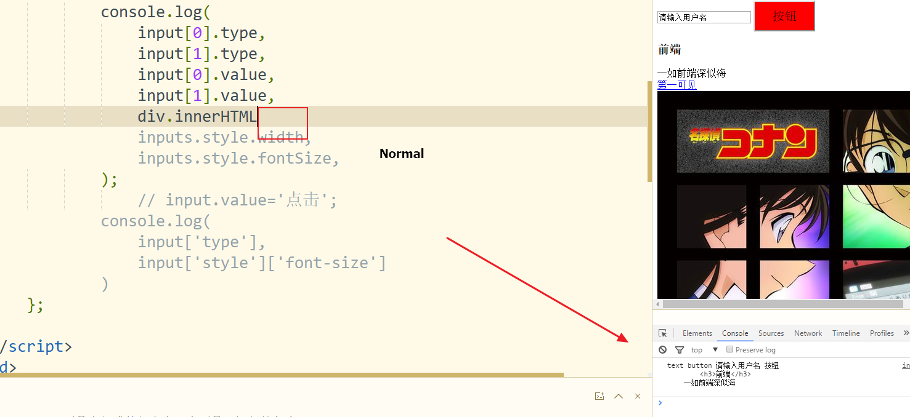The height and width of the screenshot is (417, 910).
Task: Switch to the Elements tab
Action: click(x=697, y=333)
